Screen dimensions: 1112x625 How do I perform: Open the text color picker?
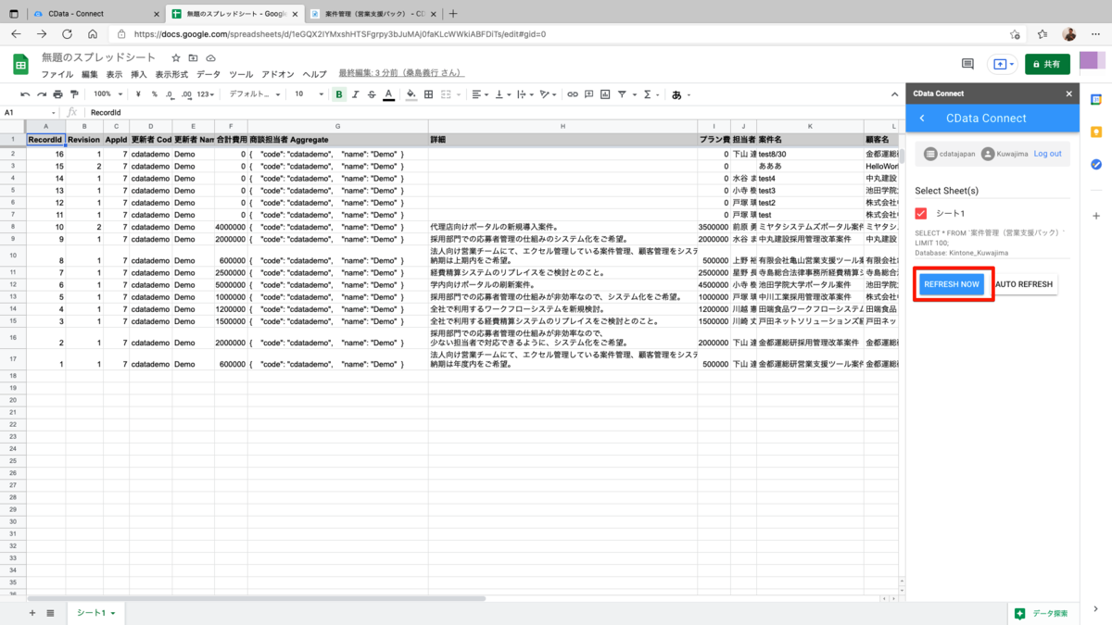388,94
